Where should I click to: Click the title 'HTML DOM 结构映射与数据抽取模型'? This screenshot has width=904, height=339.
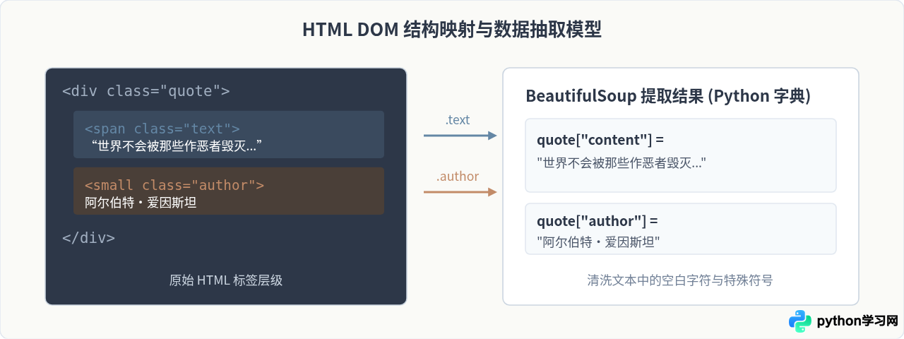point(452,30)
